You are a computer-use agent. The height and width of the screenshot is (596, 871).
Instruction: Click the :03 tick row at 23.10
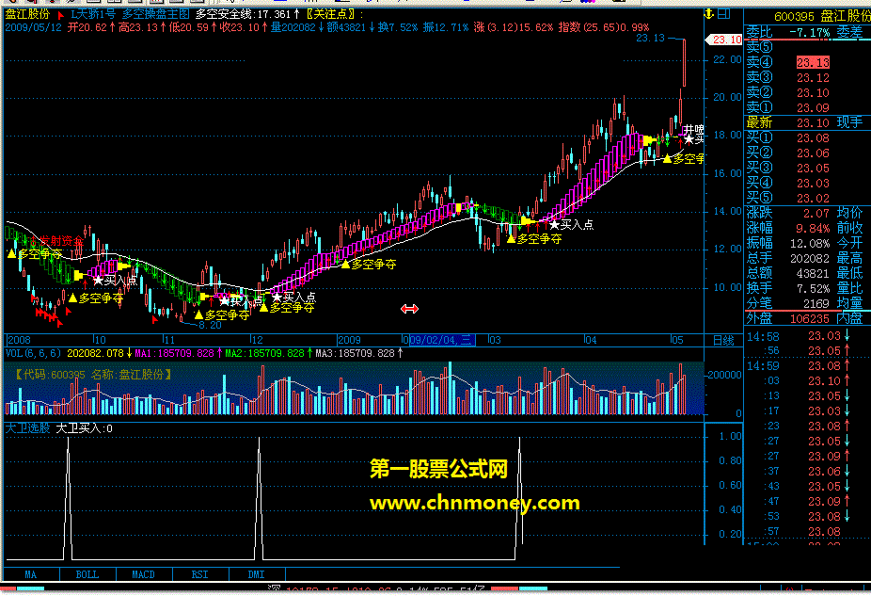point(807,380)
